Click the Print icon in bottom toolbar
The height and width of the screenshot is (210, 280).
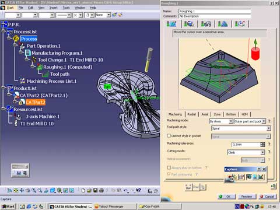[101, 190]
